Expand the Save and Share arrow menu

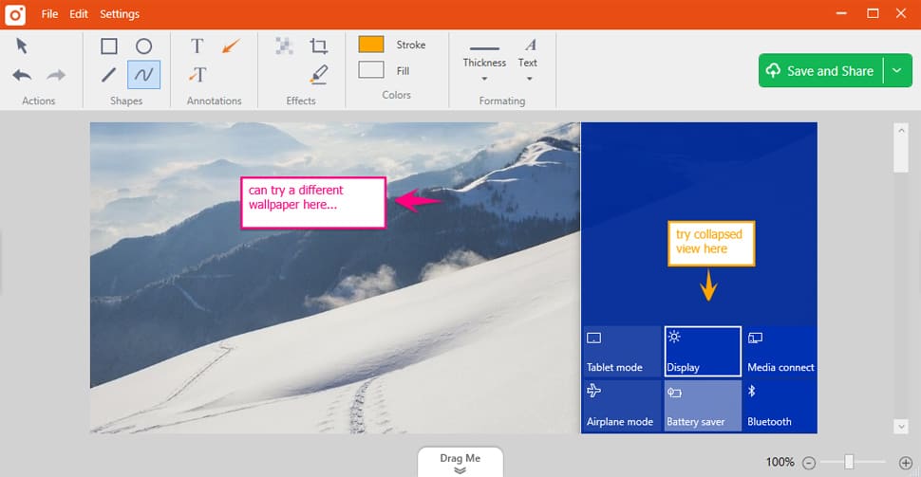896,71
